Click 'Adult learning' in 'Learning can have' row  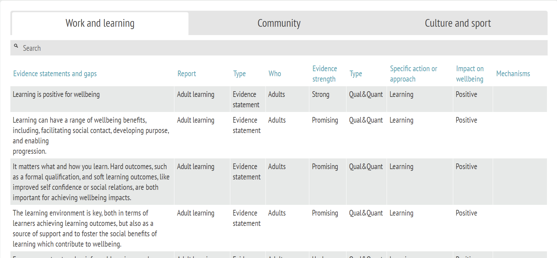click(195, 120)
